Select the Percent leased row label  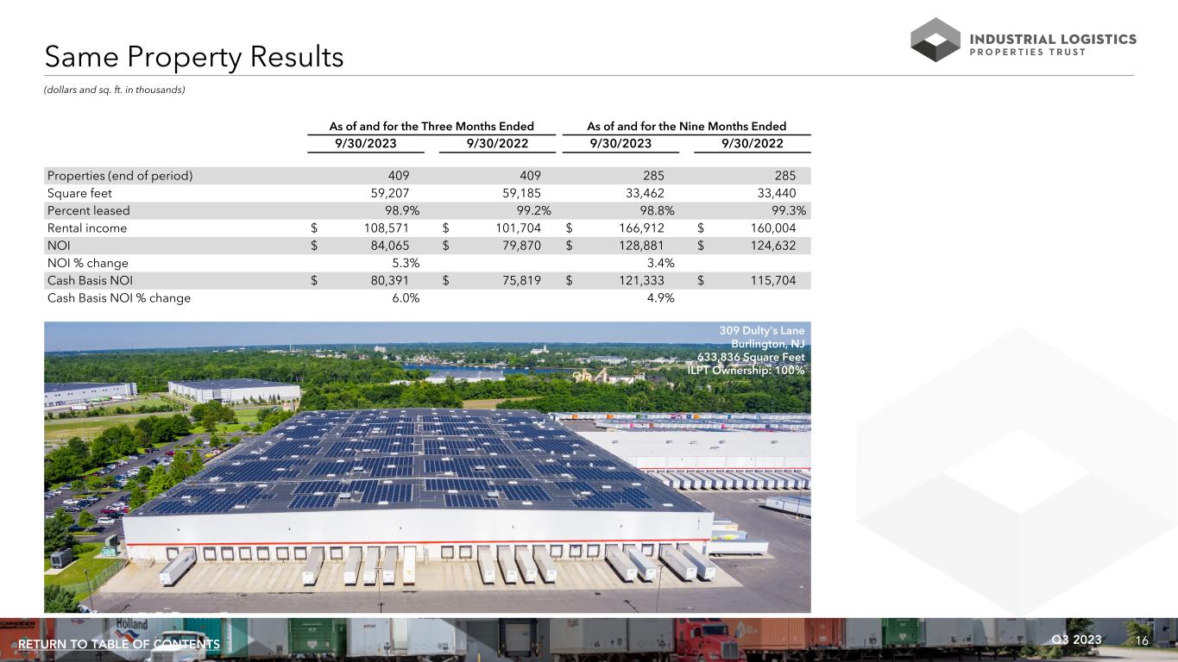[89, 210]
